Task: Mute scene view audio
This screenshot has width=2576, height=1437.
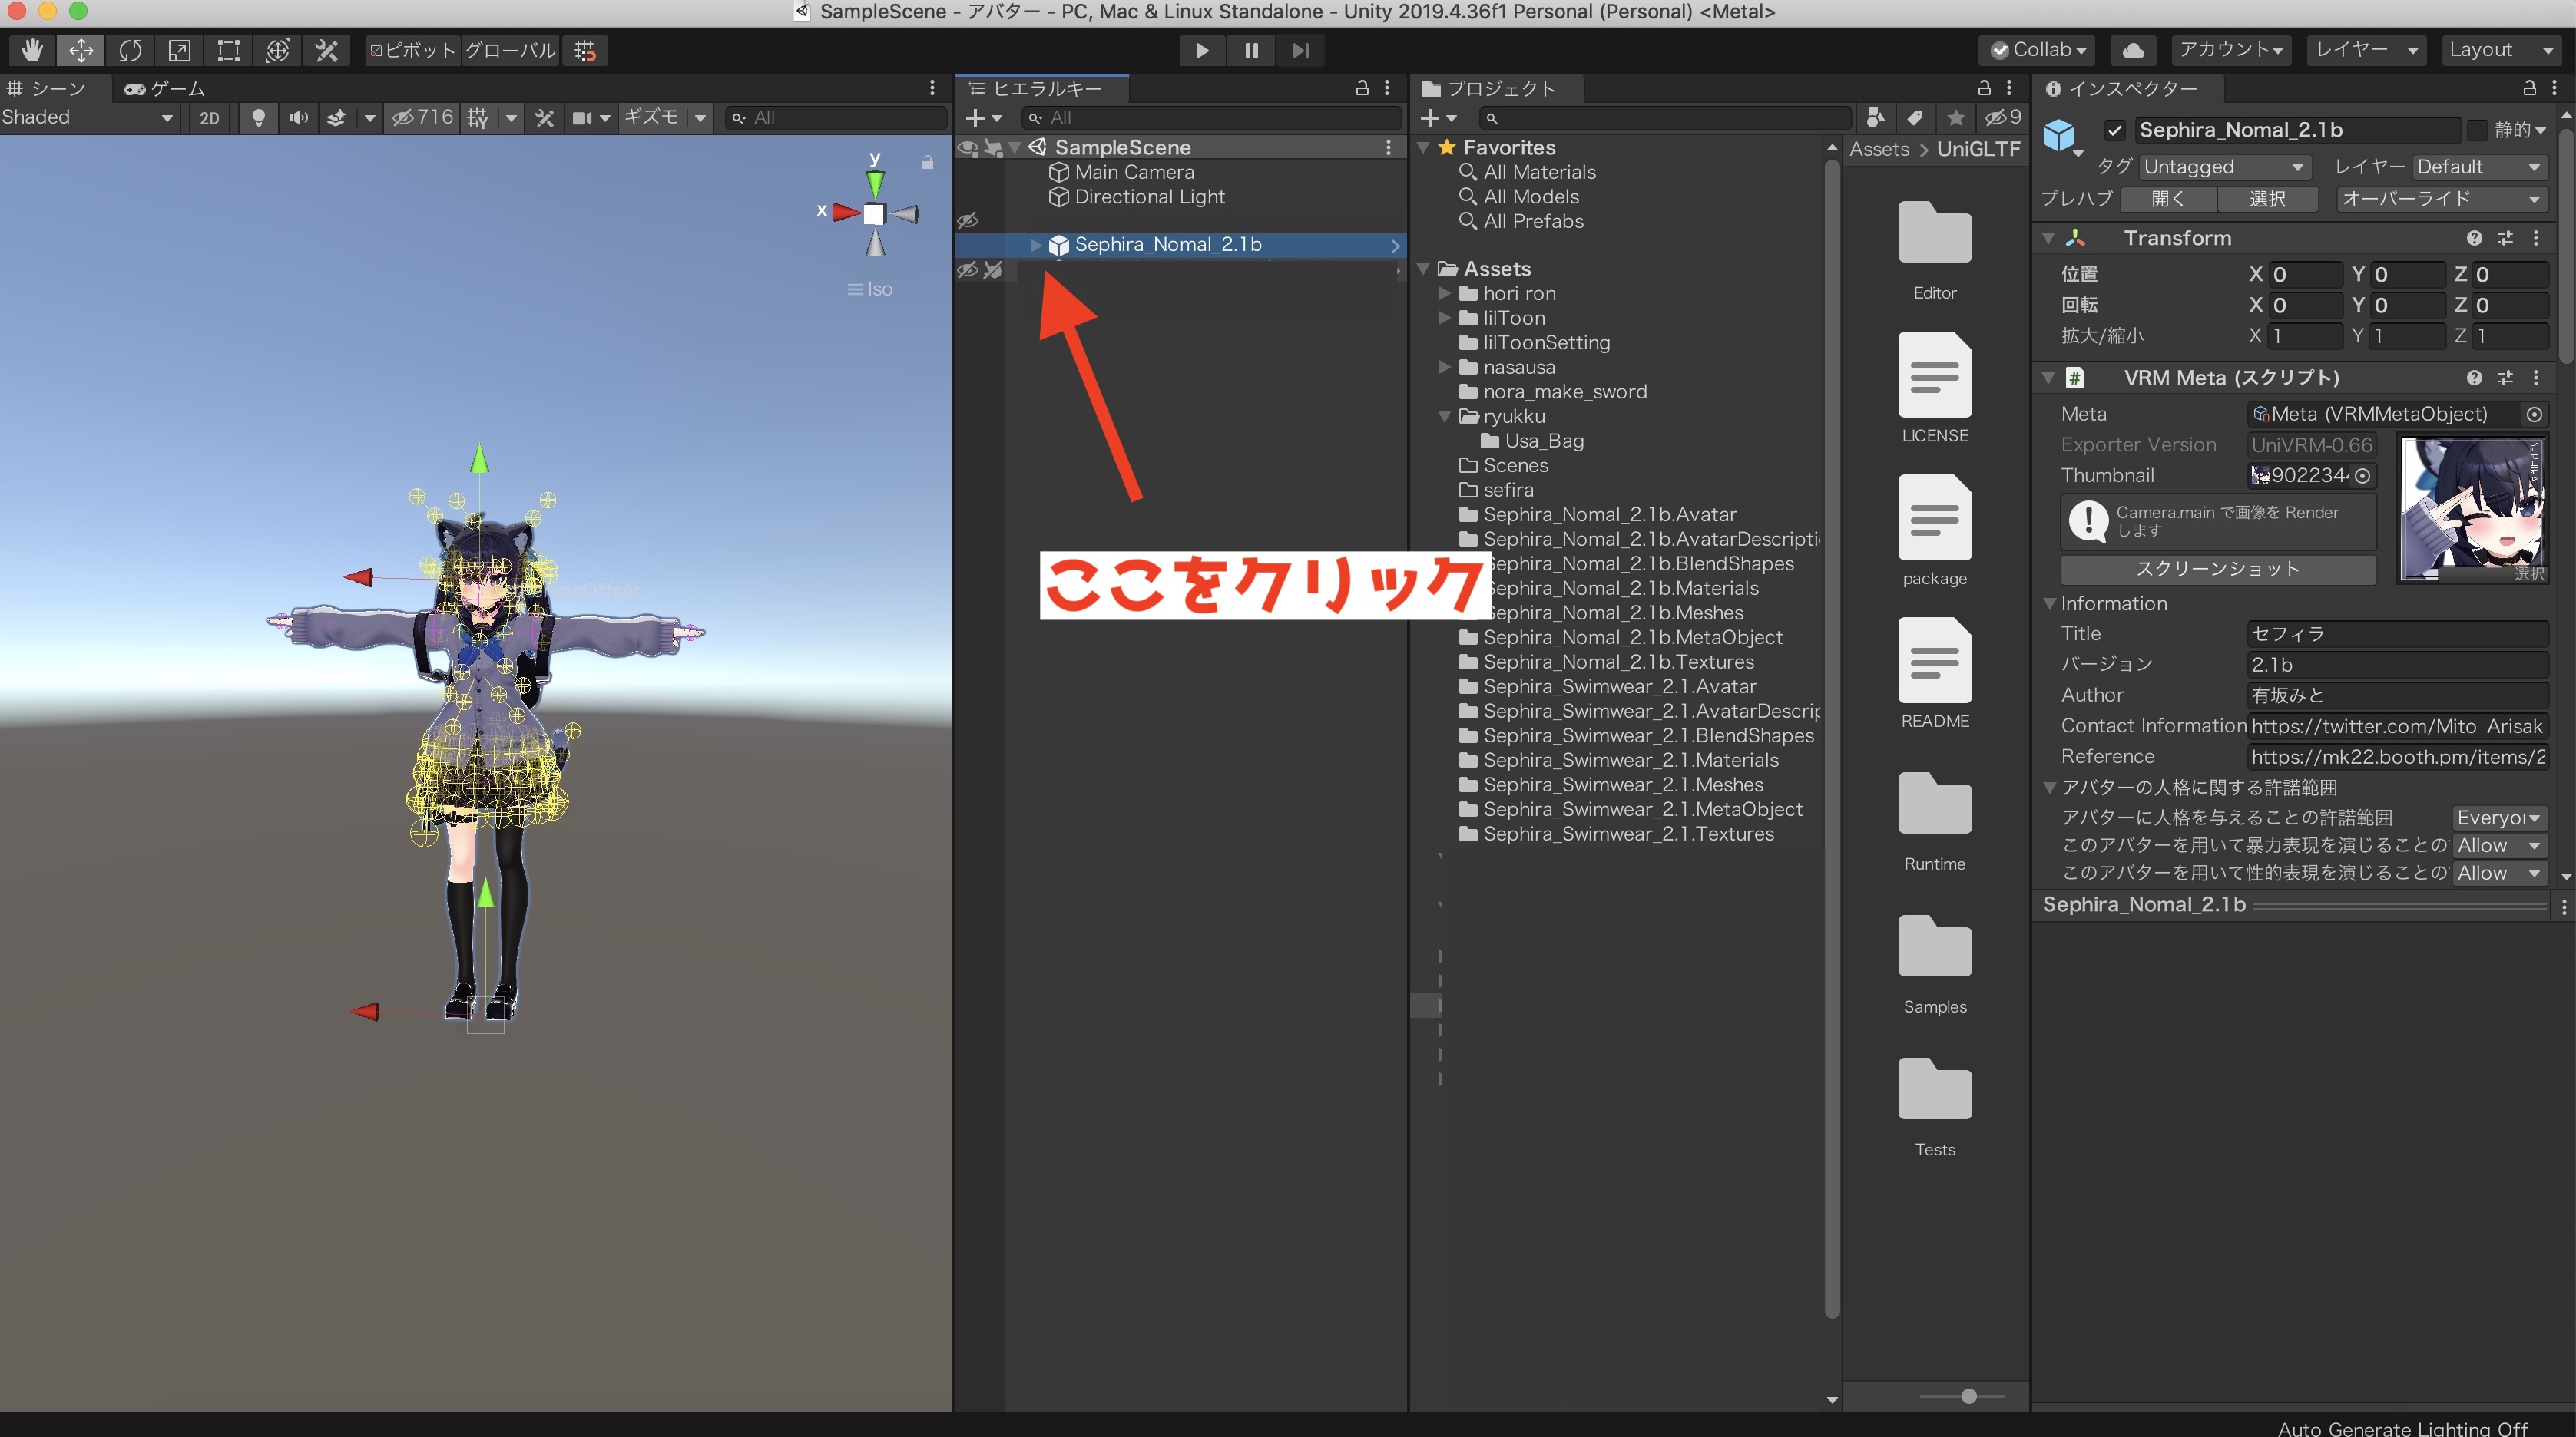Action: [297, 117]
